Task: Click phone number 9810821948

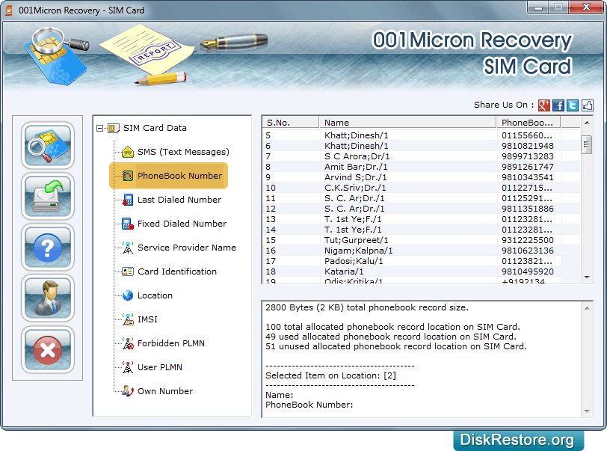Action: coord(528,146)
